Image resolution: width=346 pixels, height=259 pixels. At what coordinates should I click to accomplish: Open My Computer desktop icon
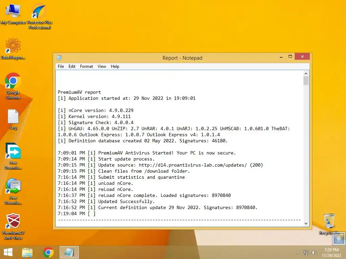[13, 13]
